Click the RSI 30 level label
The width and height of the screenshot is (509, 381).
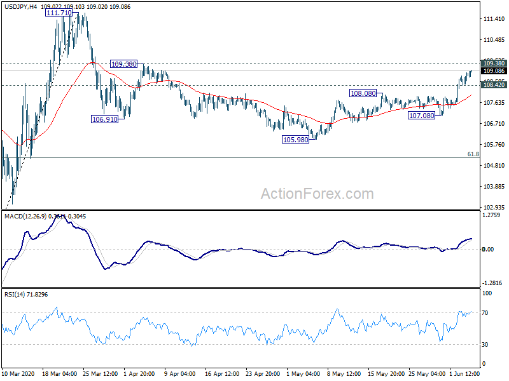tap(485, 345)
